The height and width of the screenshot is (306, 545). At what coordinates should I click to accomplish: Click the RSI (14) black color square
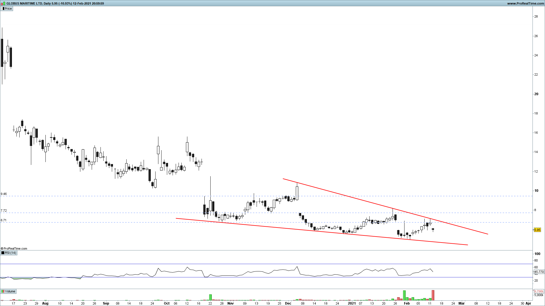[x=3, y=253]
